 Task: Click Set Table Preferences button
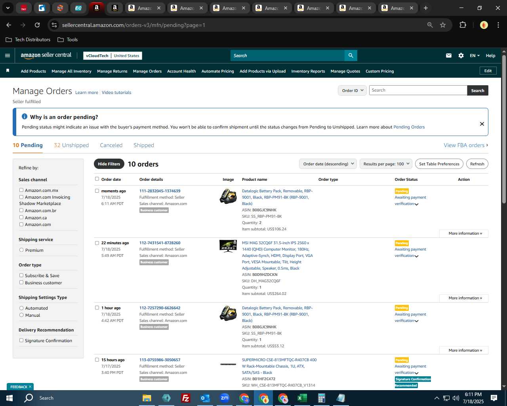439,164
